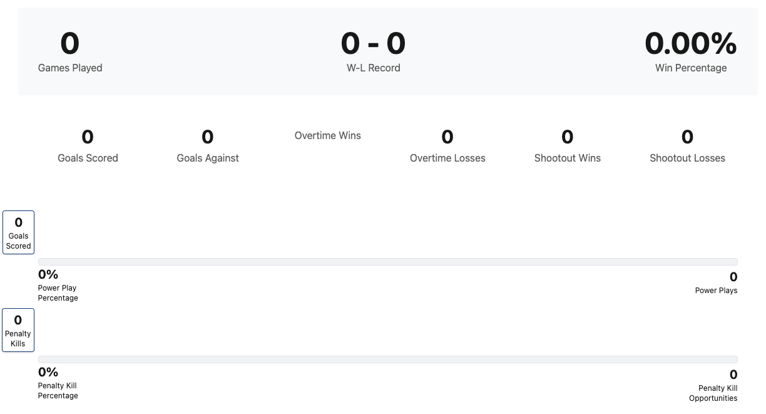Screen dimensions: 766x414
Task: Click the 0.00% win percentage value
Action: [690, 44]
